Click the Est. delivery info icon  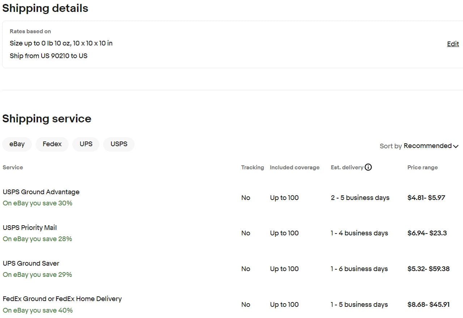[x=368, y=167]
